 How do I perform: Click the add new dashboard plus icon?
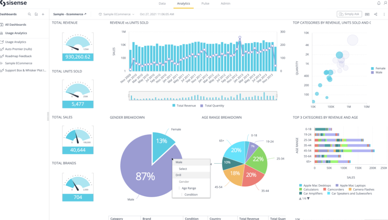(43, 14)
